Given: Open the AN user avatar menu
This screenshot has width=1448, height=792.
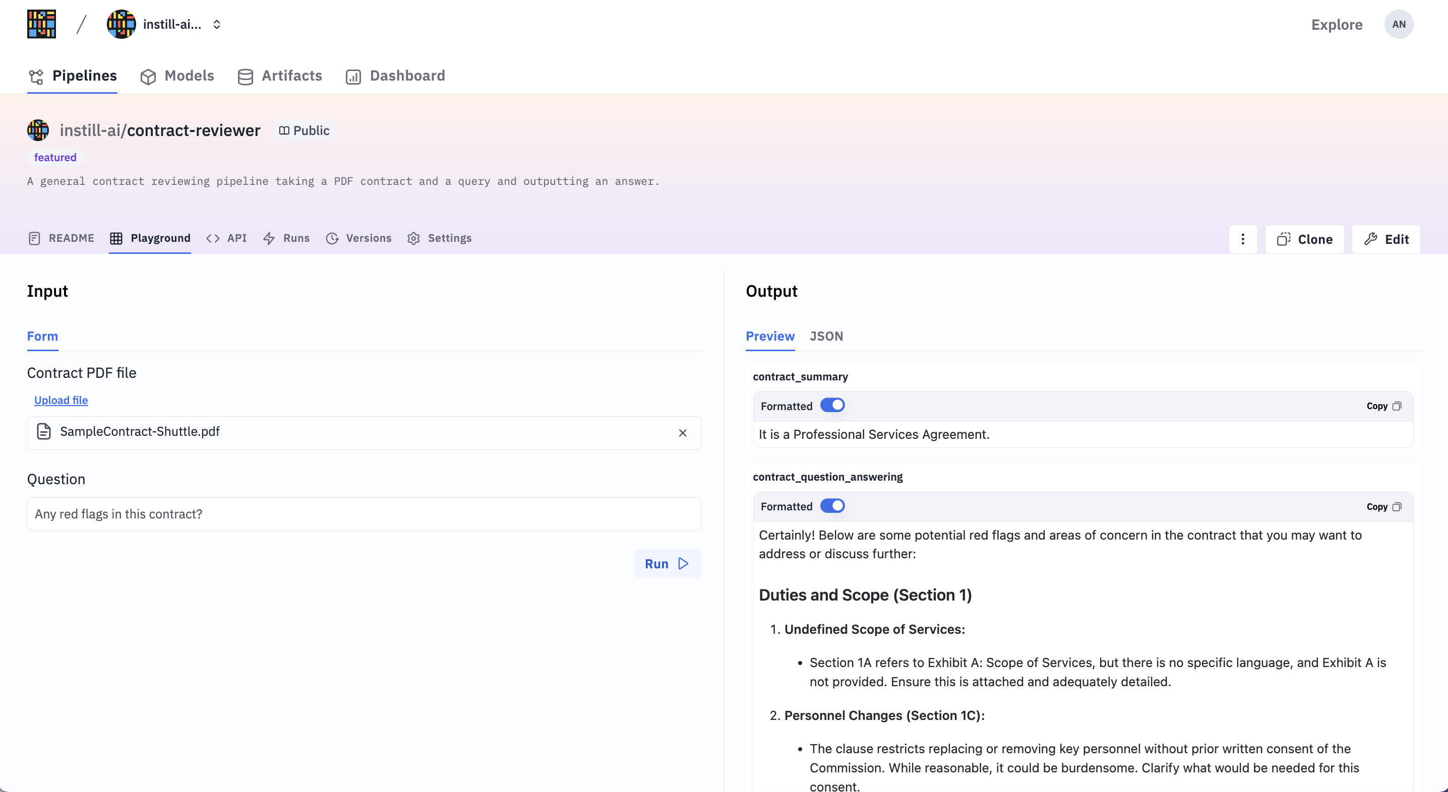Looking at the screenshot, I should (1398, 24).
